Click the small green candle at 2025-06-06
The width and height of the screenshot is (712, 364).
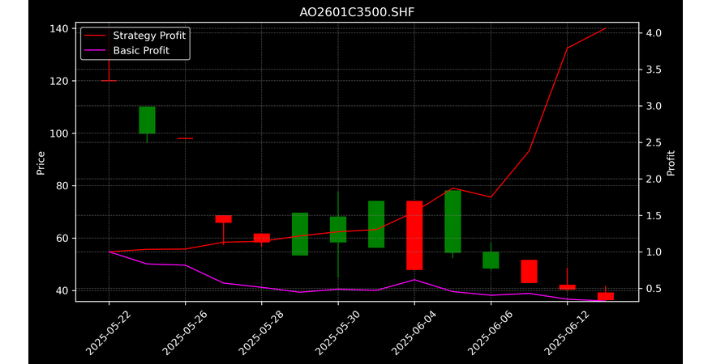(x=491, y=260)
